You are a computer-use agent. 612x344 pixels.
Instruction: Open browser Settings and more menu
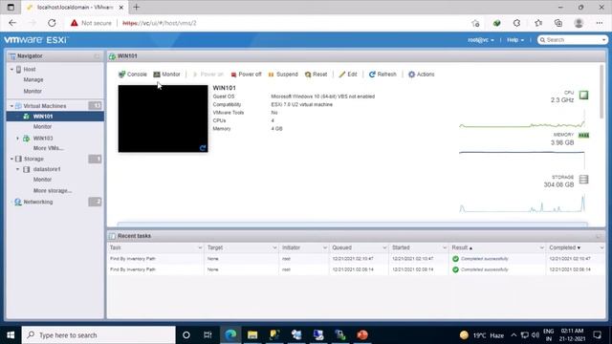[x=600, y=23]
